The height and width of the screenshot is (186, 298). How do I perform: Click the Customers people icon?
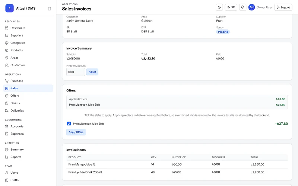click(7, 65)
